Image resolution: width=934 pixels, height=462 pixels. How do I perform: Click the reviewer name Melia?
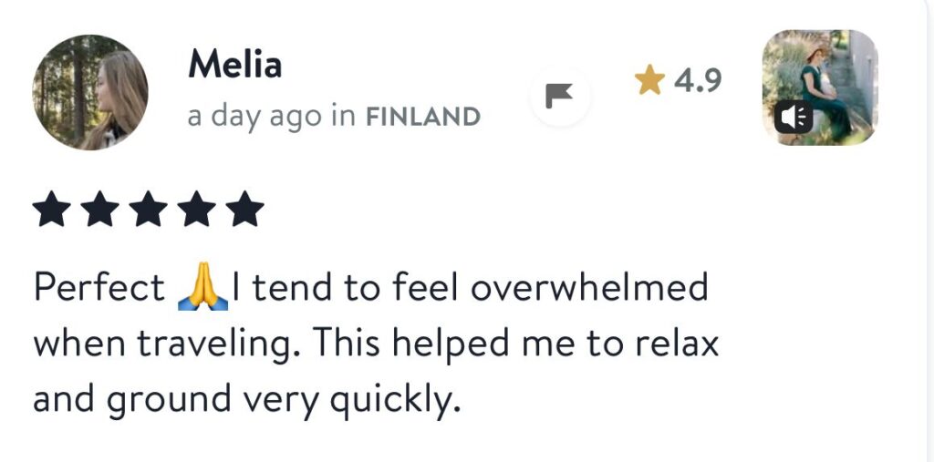(x=234, y=65)
